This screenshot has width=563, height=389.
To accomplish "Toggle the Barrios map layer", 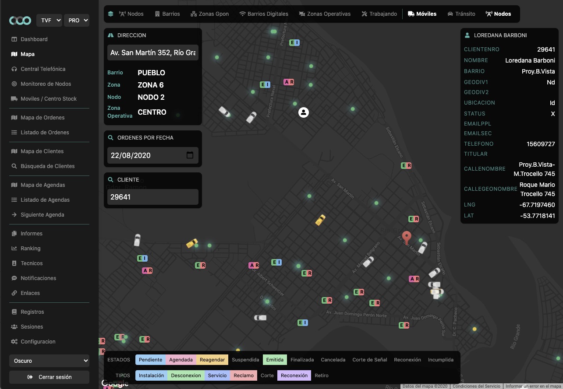I will (167, 14).
